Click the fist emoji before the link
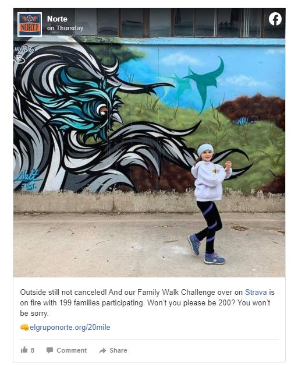 24,328
